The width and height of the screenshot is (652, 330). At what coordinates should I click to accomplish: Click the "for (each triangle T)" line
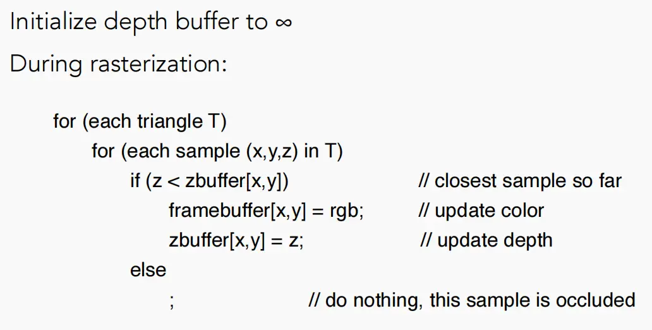pos(140,121)
